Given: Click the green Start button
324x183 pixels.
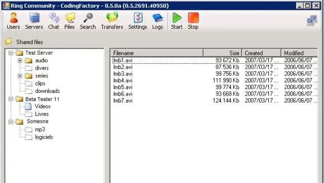Looking at the screenshot, I should click(x=177, y=21).
